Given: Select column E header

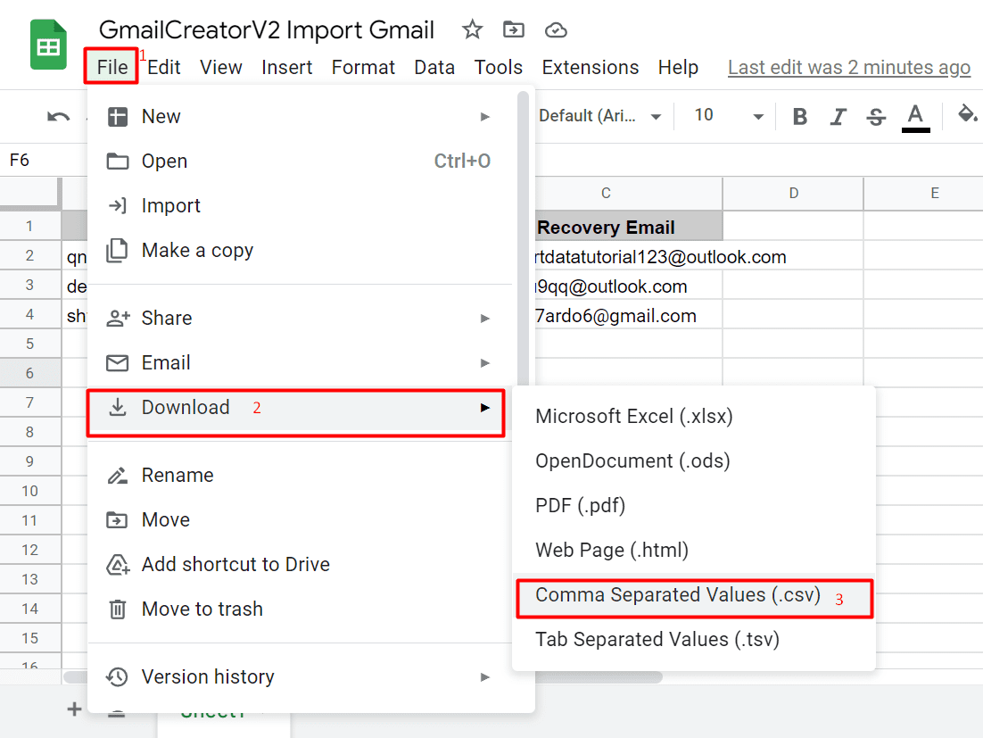Looking at the screenshot, I should [x=923, y=193].
